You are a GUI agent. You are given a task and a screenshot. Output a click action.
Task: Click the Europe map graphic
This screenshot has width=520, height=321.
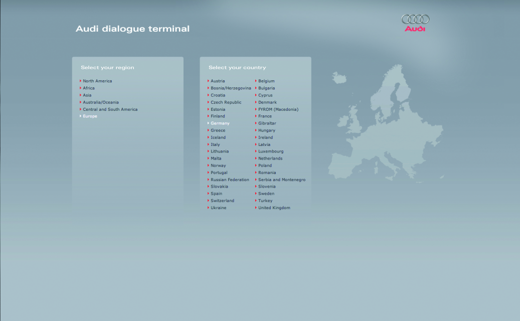[386, 123]
